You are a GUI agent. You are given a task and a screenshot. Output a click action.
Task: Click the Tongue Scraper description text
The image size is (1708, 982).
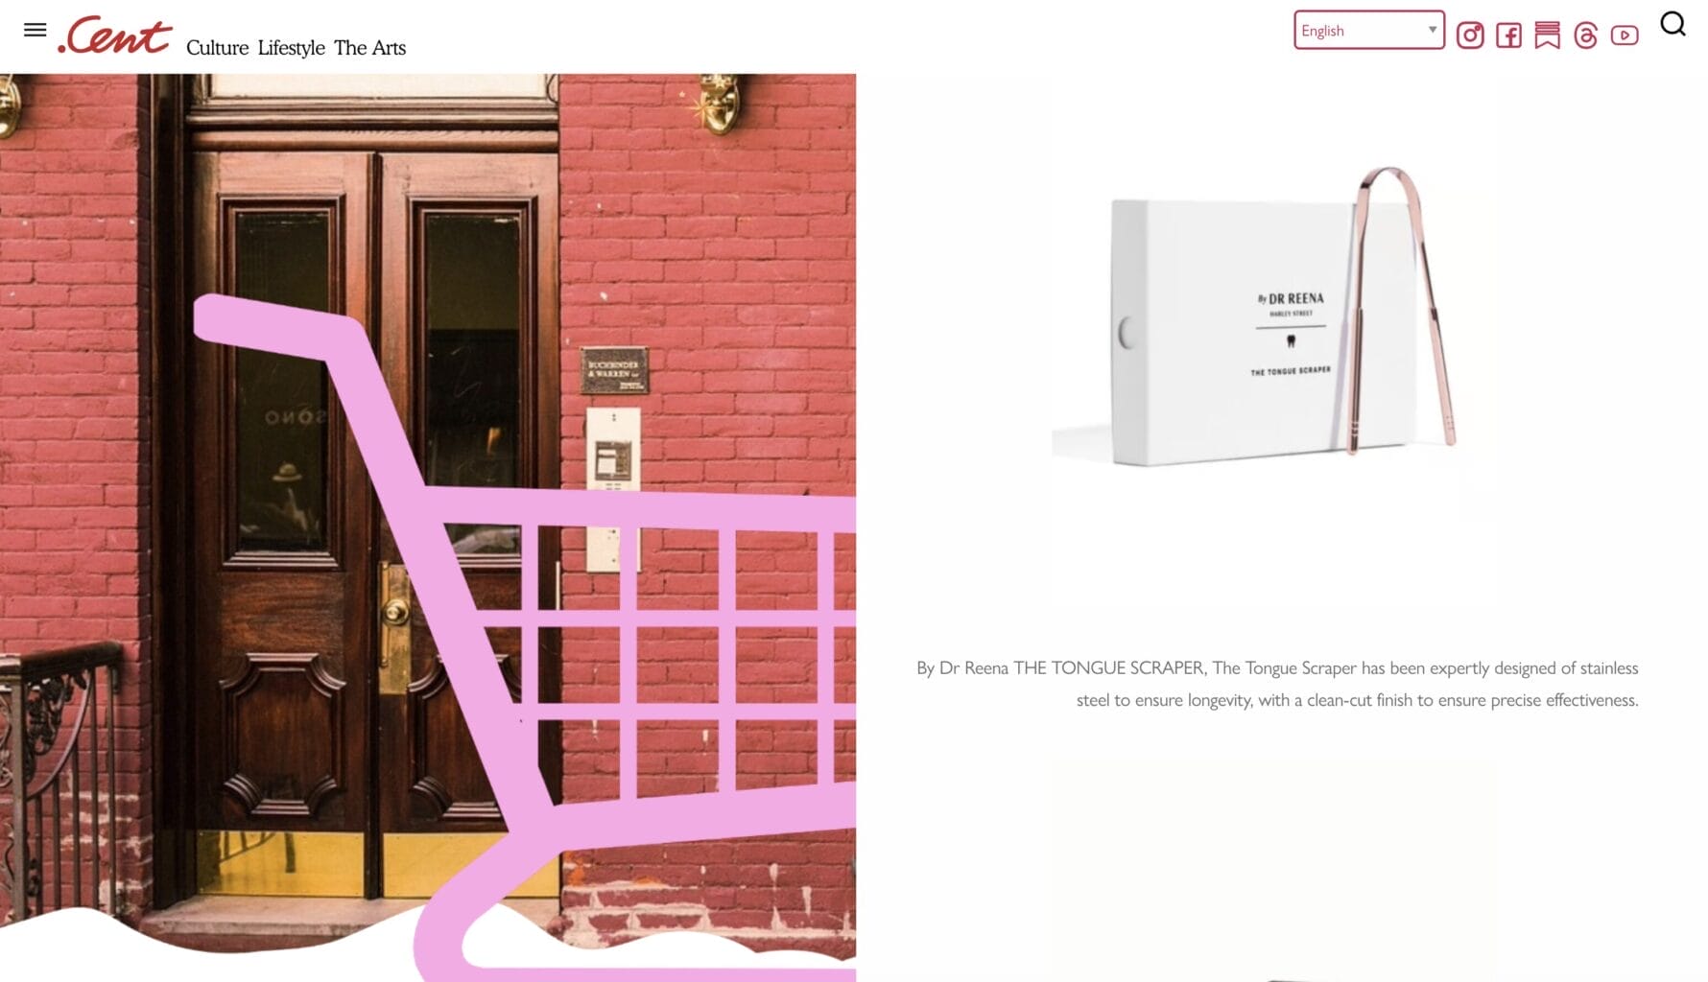(x=1277, y=684)
